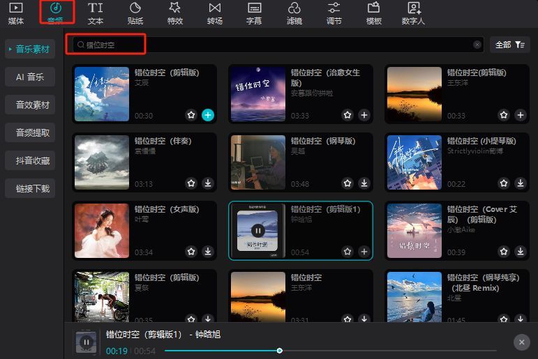Viewport: 538px width, 359px height.
Task: Favorite 错位时空（Cover 艾辰）by 小濑Aike
Action: tap(504, 252)
